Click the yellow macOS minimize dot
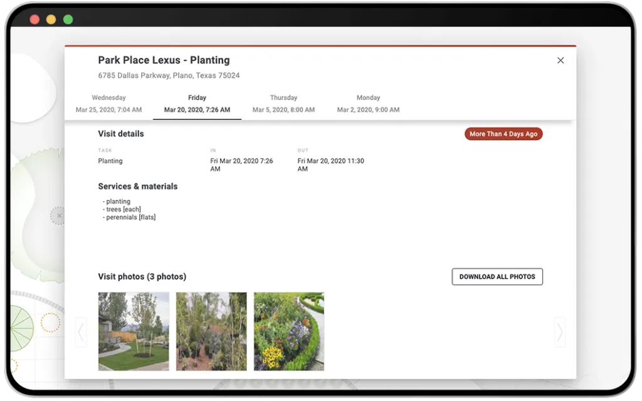642x401 pixels. pos(51,19)
